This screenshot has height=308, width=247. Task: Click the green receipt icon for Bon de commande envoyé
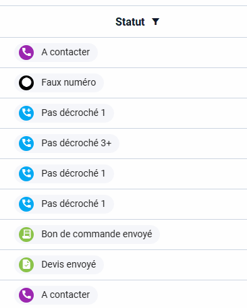(x=26, y=235)
